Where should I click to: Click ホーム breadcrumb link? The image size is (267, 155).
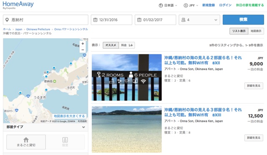tap(7, 29)
